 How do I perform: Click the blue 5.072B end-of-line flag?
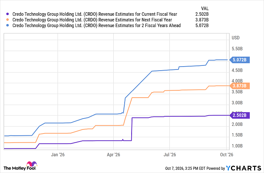click(239, 60)
